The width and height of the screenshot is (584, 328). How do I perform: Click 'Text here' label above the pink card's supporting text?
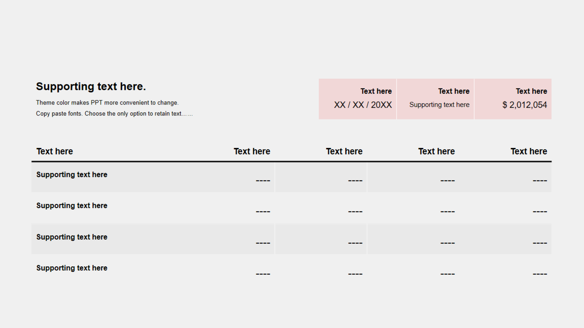coord(454,91)
